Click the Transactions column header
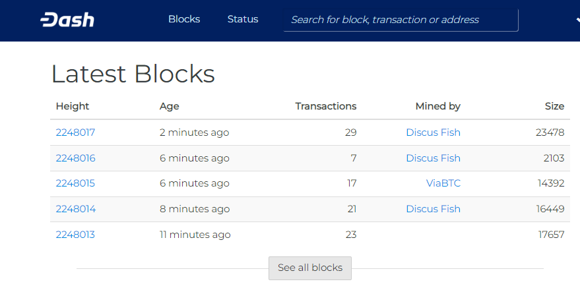Image resolution: width=580 pixels, height=294 pixels. click(x=326, y=106)
